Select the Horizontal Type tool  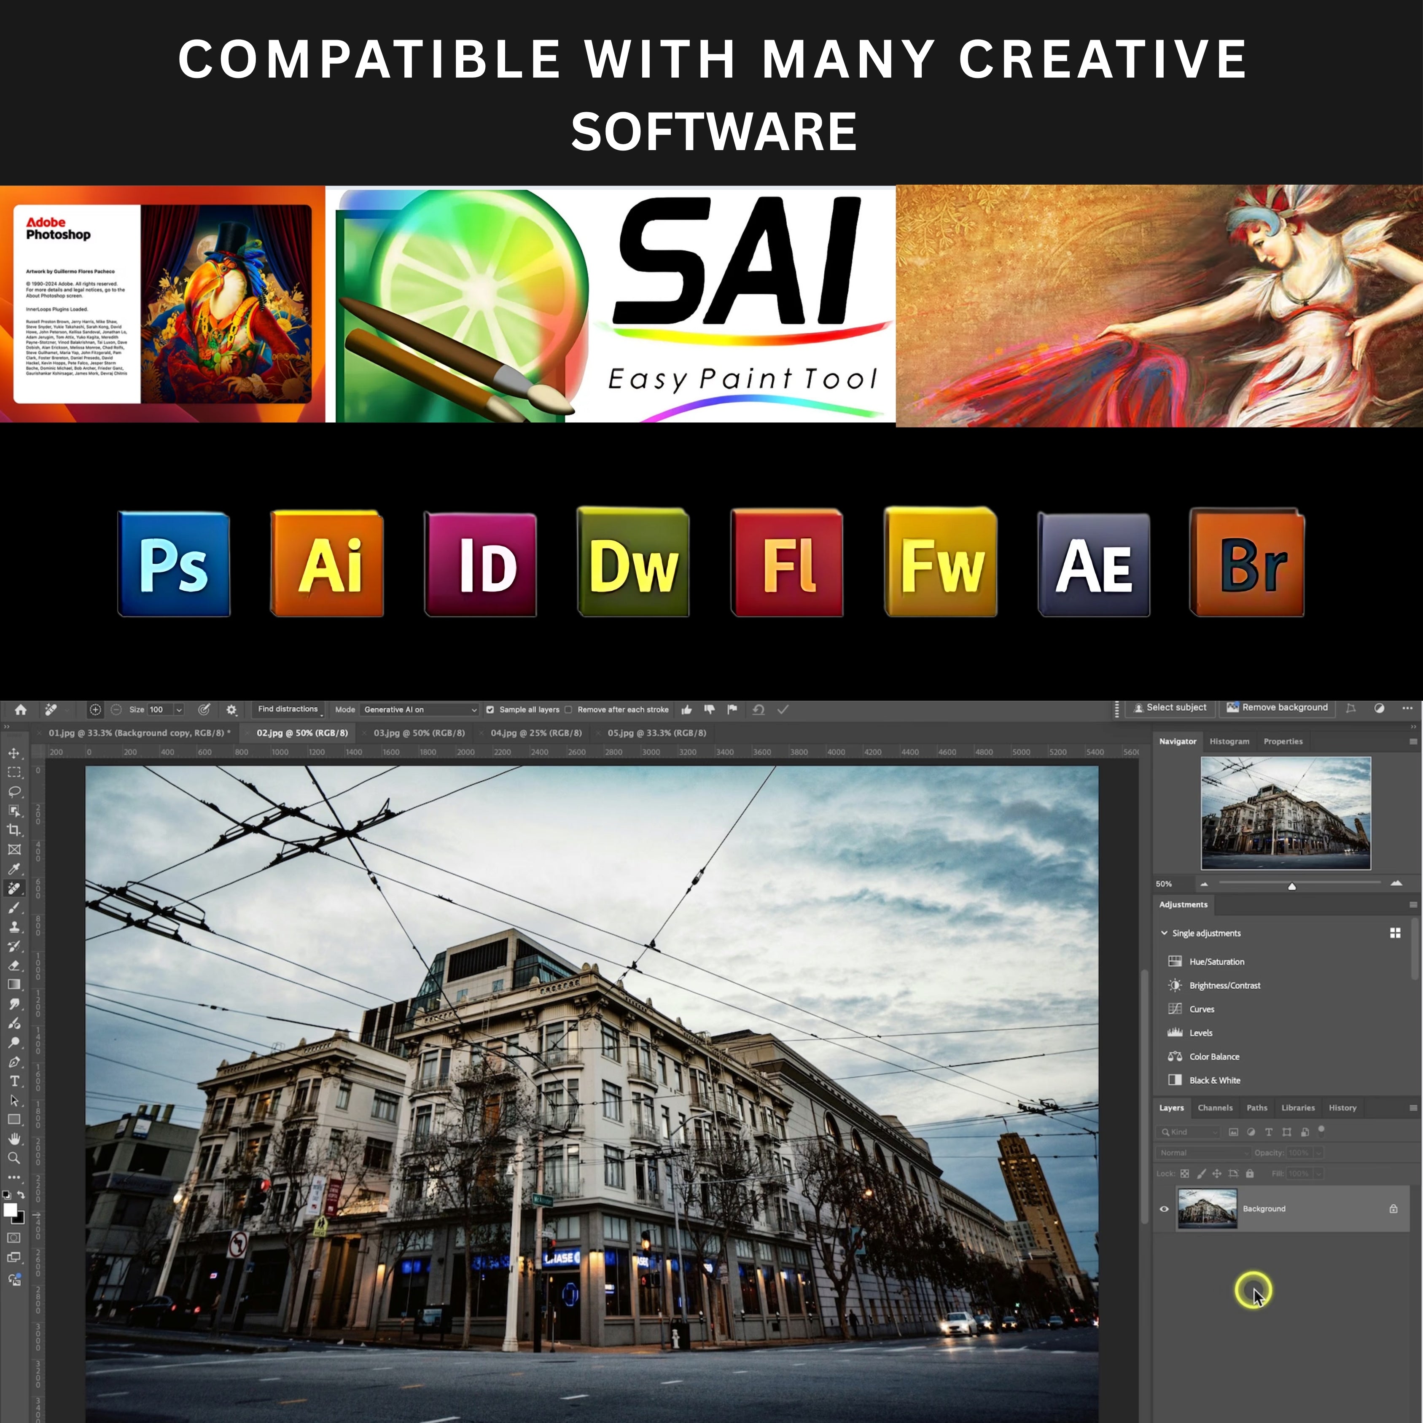14,1081
